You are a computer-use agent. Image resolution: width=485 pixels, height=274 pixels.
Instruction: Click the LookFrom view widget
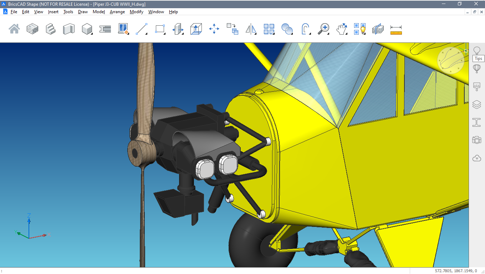(451, 61)
